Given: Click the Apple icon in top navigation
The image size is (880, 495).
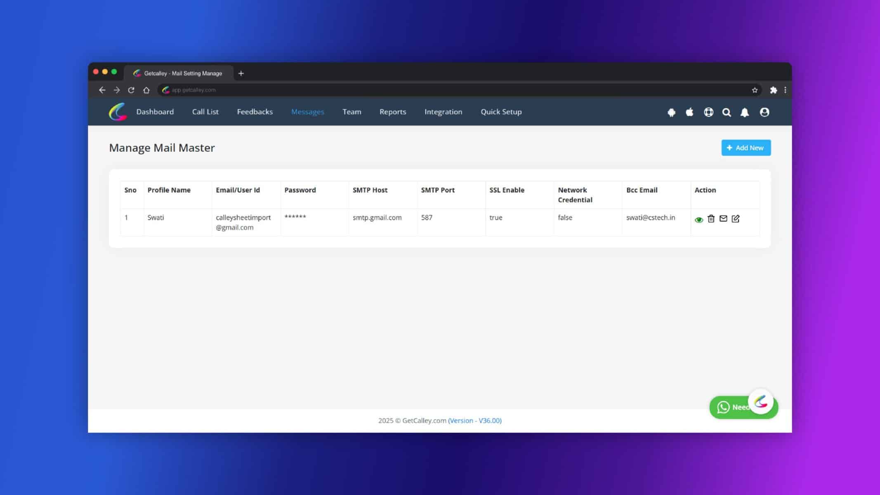Looking at the screenshot, I should (x=689, y=112).
